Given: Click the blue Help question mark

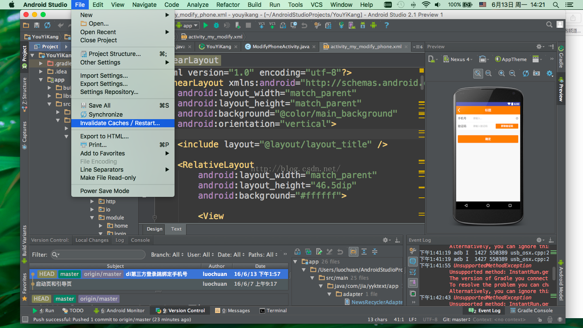Looking at the screenshot, I should [386, 26].
